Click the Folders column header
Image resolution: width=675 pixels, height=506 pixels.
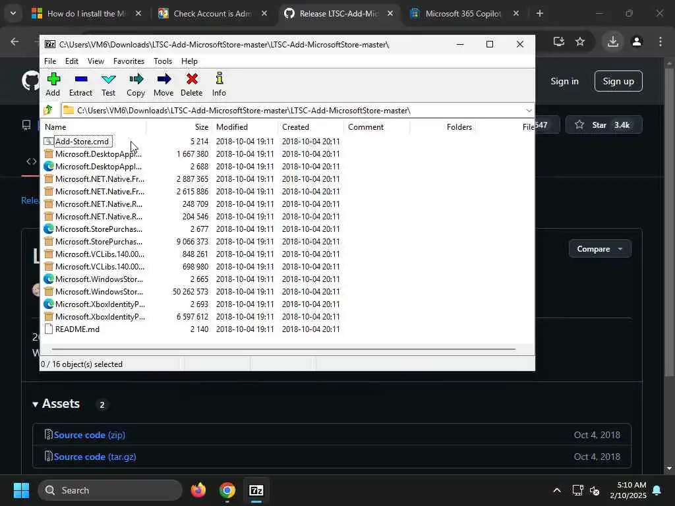coord(442,127)
